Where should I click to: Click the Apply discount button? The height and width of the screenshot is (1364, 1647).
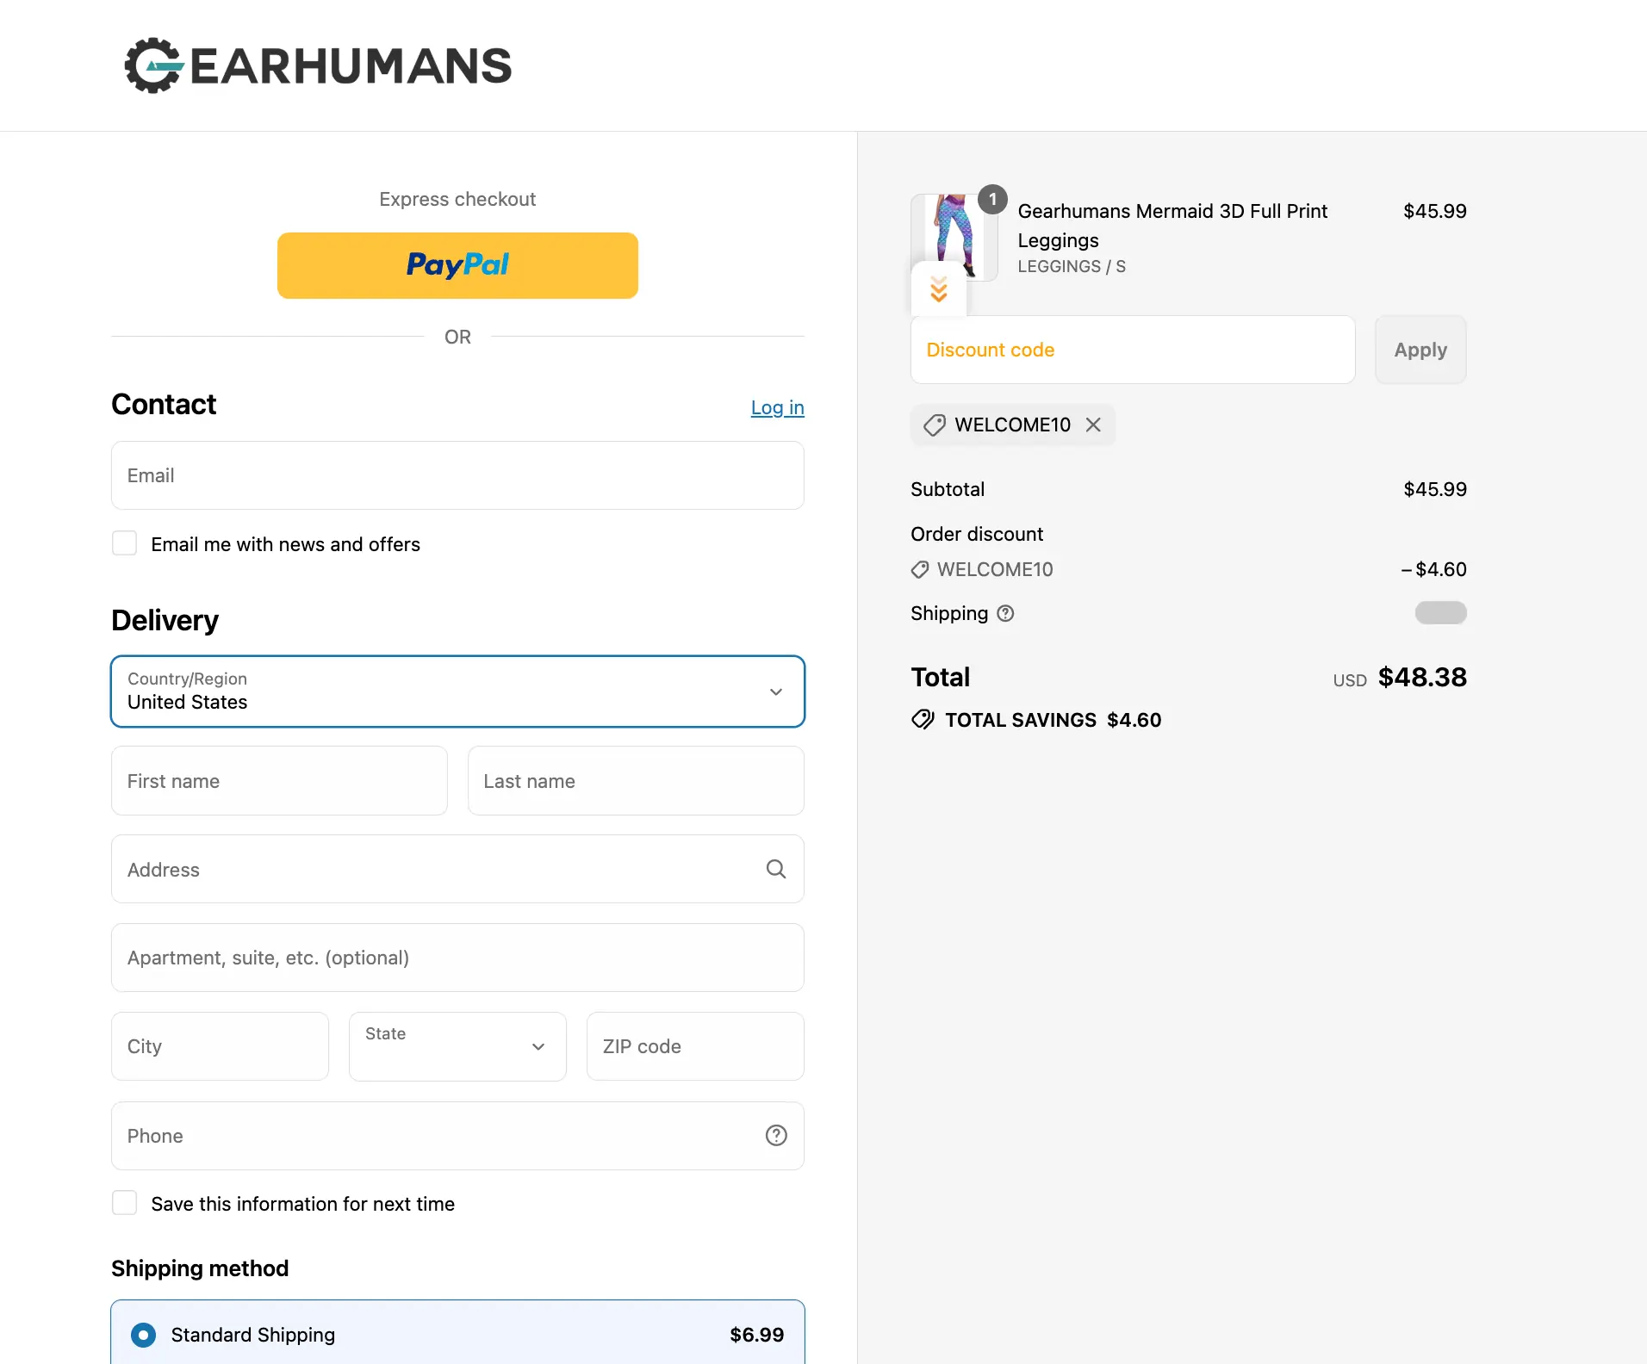coord(1420,350)
